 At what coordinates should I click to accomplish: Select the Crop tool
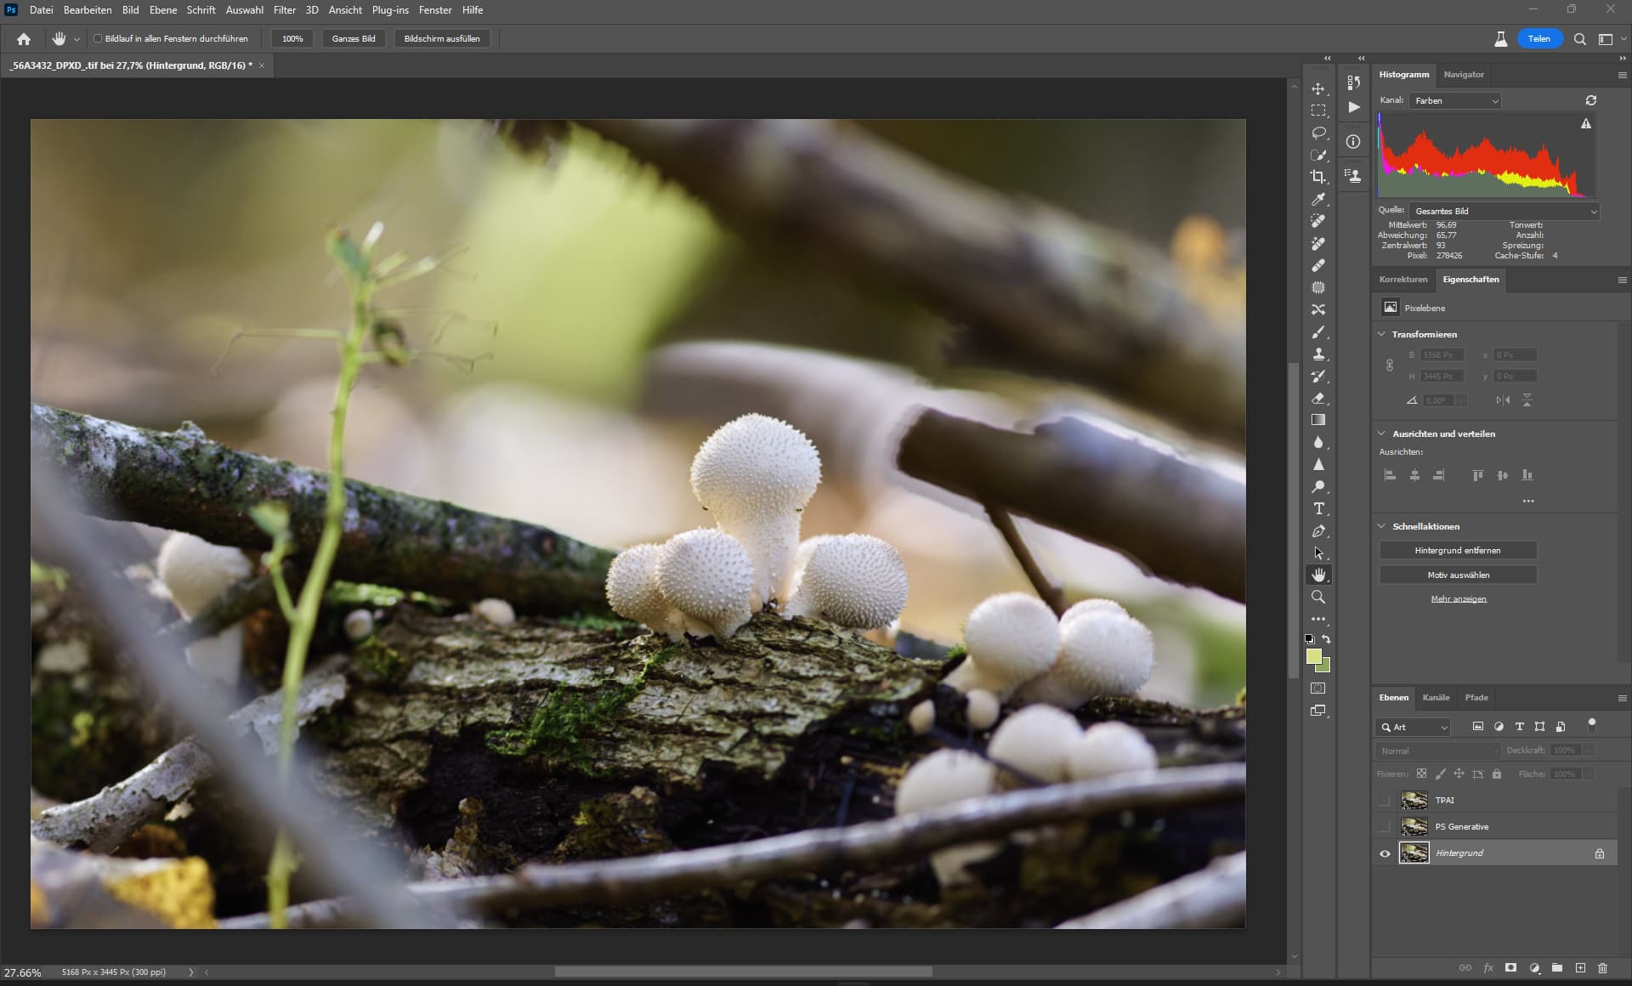(x=1318, y=177)
